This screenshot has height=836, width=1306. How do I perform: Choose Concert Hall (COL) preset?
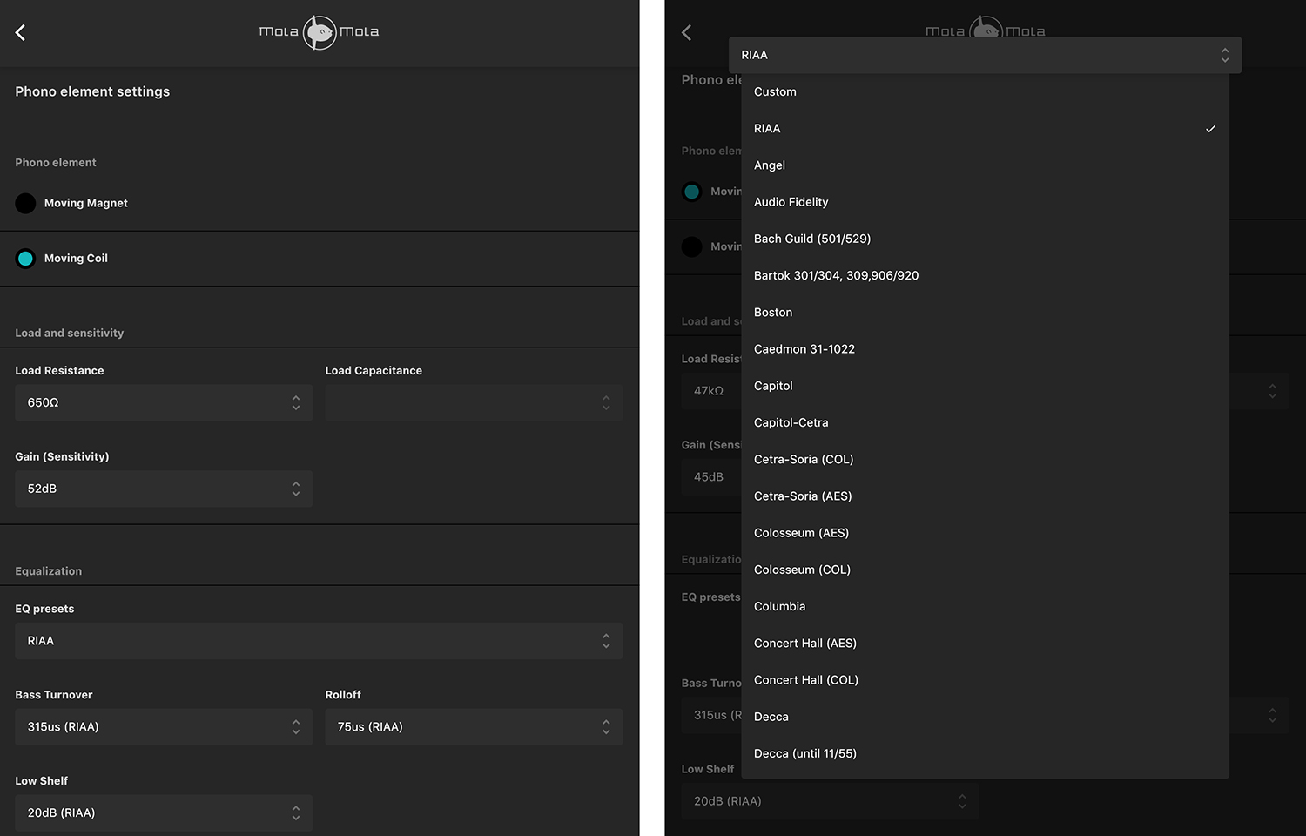pos(985,680)
